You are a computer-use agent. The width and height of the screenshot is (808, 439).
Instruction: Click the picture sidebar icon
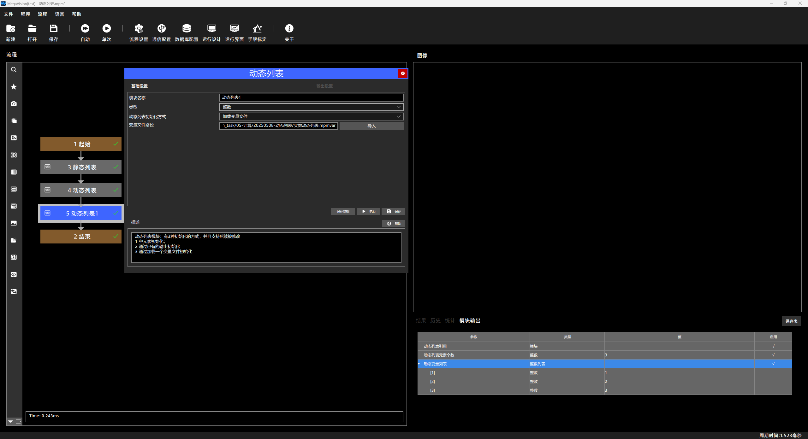pos(14,223)
